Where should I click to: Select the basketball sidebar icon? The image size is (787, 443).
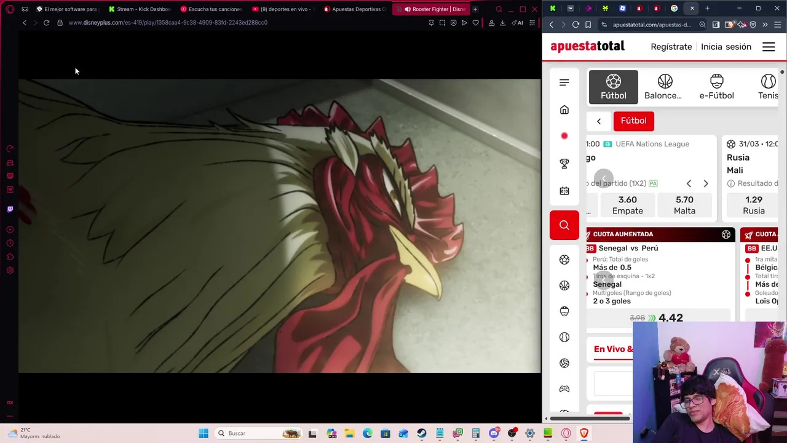[x=564, y=285]
